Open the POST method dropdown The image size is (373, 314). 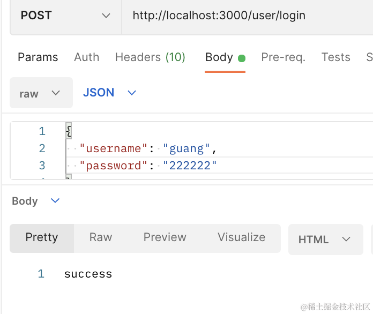tap(65, 16)
